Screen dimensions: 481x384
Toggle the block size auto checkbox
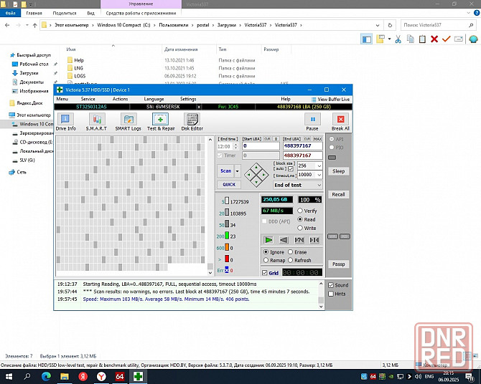[291, 169]
